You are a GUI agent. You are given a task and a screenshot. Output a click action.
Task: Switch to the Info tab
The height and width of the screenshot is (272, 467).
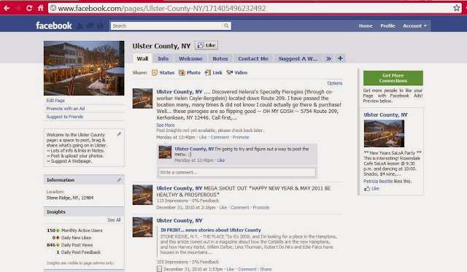pos(163,58)
